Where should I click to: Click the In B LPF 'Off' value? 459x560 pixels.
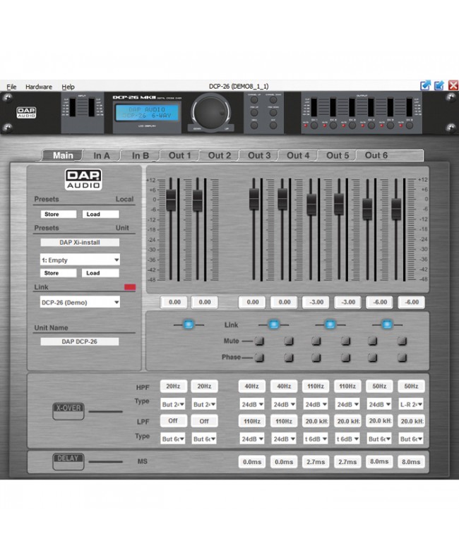(204, 421)
